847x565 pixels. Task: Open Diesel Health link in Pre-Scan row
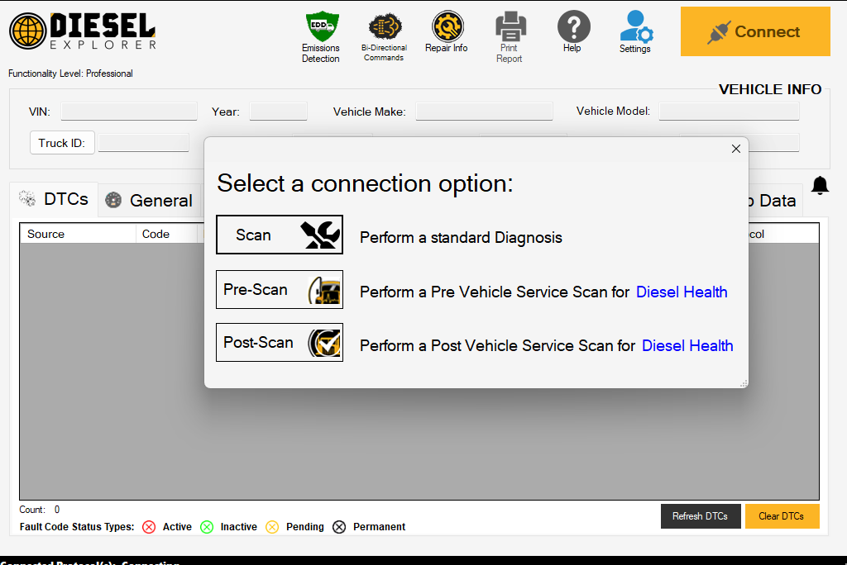pyautogui.click(x=682, y=292)
